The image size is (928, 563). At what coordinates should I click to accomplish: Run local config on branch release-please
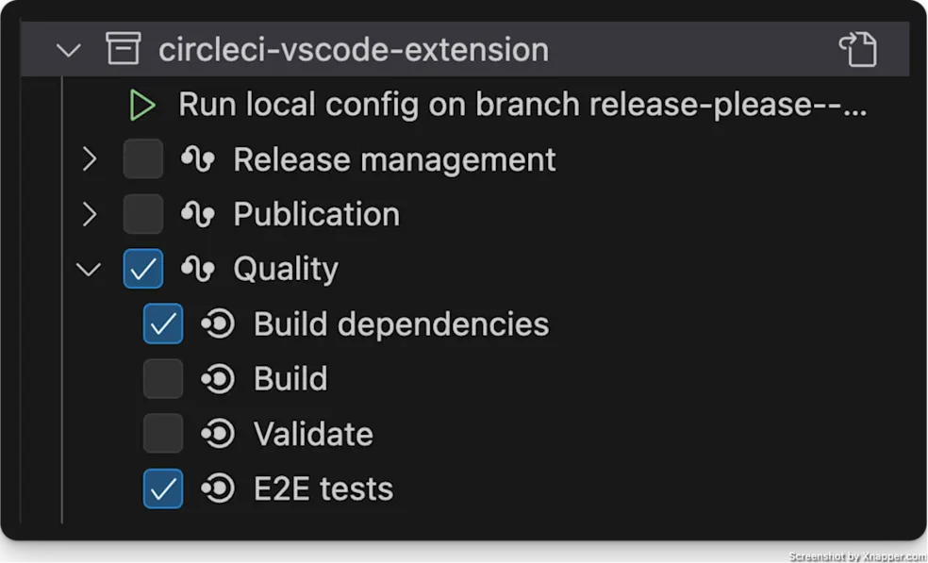(142, 104)
